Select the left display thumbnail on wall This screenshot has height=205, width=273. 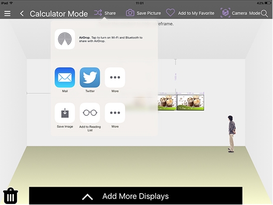[167, 102]
